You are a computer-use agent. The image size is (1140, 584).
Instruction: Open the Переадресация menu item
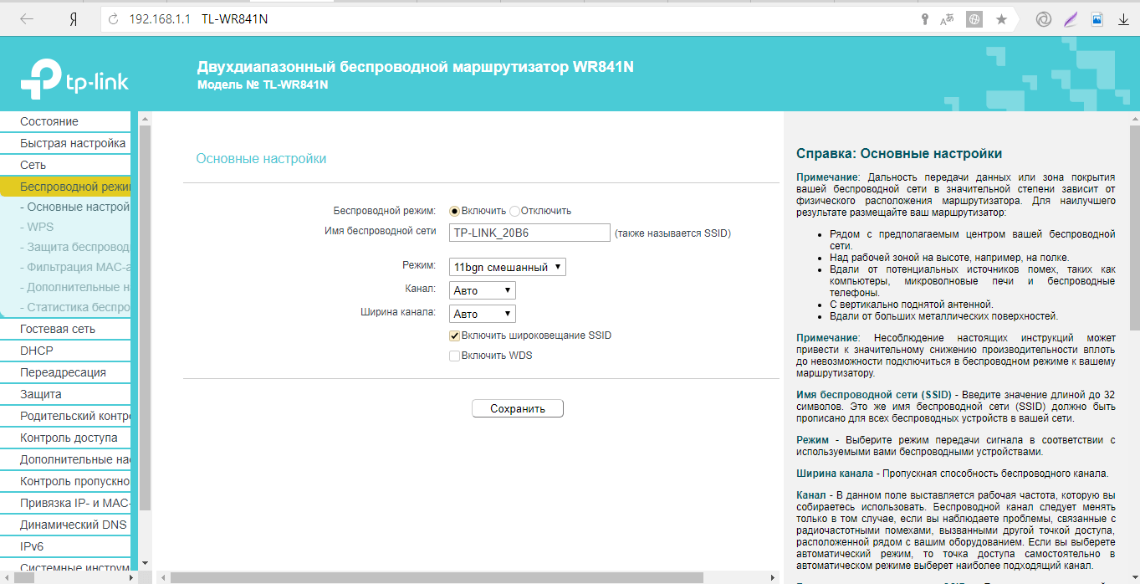pyautogui.click(x=65, y=372)
